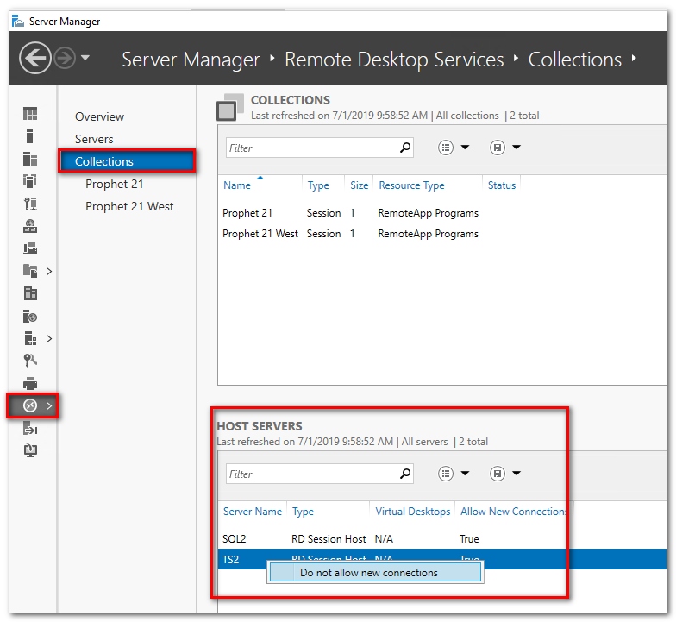Open the All Servers sidebar icon
The width and height of the screenshot is (676, 622).
pos(30,159)
